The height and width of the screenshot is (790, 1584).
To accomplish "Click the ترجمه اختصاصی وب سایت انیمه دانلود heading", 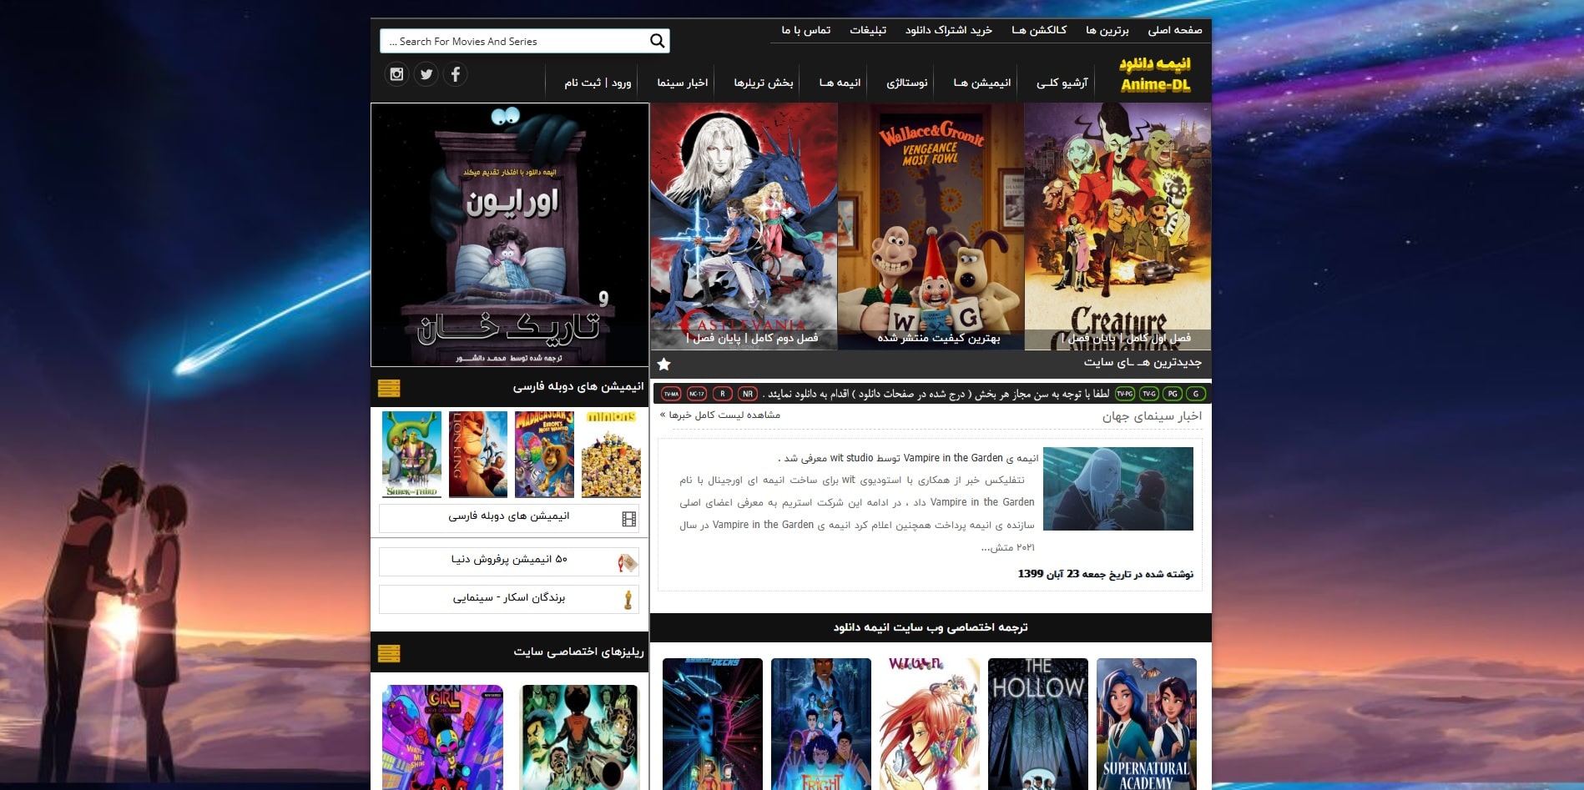I will [931, 627].
